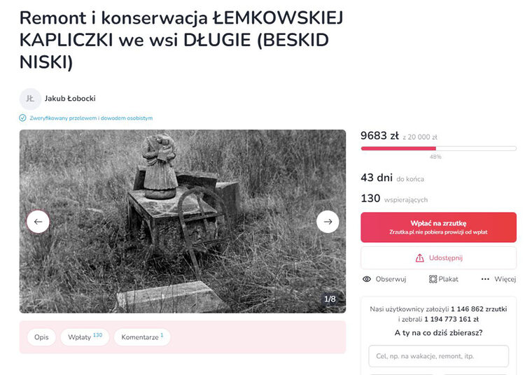
Task: Click the 1/8 photo counter badge
Action: pyautogui.click(x=330, y=299)
